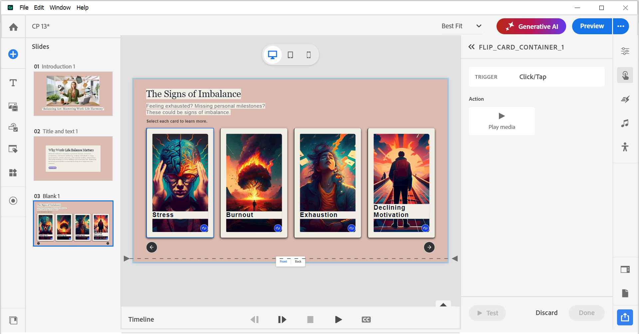Open the Widgets panel in the left sidebar
This screenshot has height=334, width=639.
point(13,172)
